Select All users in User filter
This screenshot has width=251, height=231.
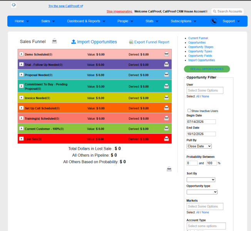coord(198,96)
